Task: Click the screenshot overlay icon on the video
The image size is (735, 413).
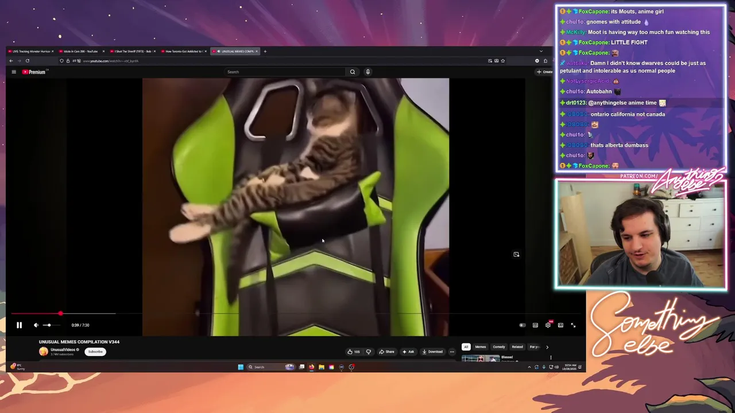Action: [x=516, y=255]
